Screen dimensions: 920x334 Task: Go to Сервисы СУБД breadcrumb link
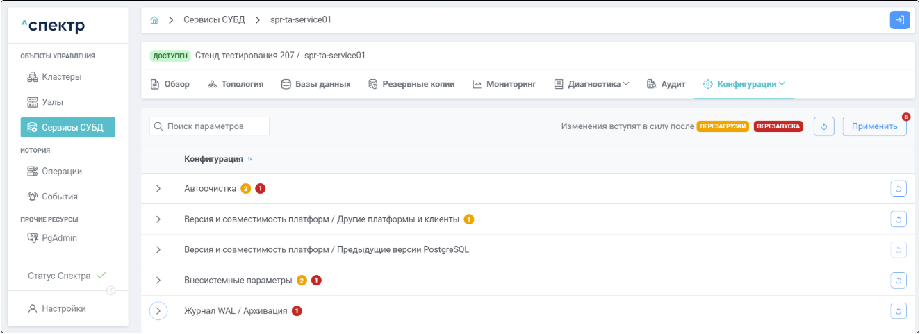[214, 20]
